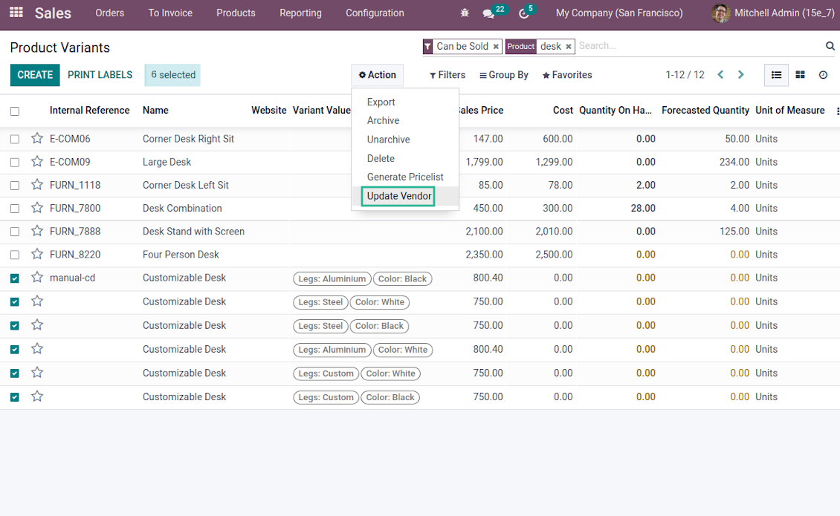Click the CREATE button

35,75
